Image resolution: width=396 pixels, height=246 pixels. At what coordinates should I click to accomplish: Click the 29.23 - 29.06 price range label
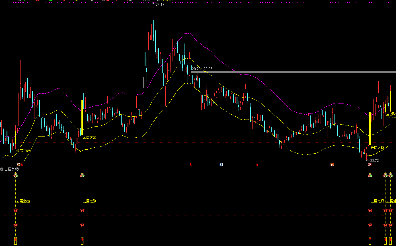pos(202,69)
